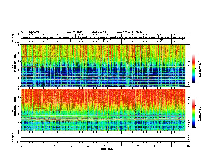212x164 pixels.
Task: Click the 3 tick label on Time axis
Action: [x=71, y=146]
